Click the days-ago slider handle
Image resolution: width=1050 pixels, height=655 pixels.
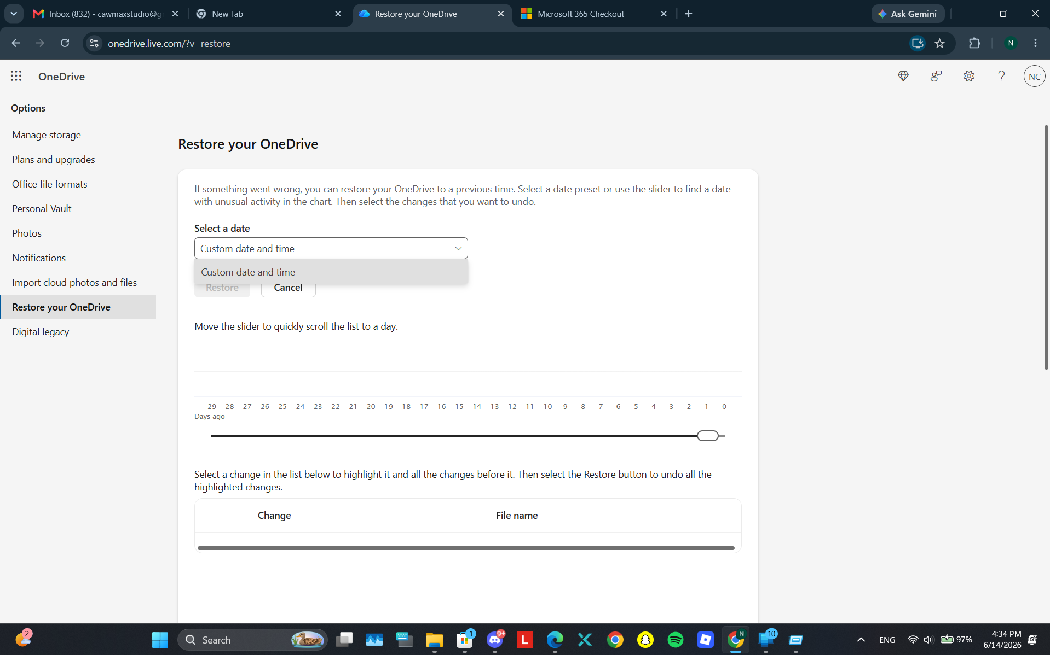tap(708, 436)
